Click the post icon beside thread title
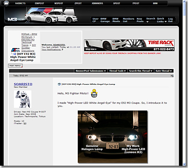 pyautogui.click(x=59, y=84)
